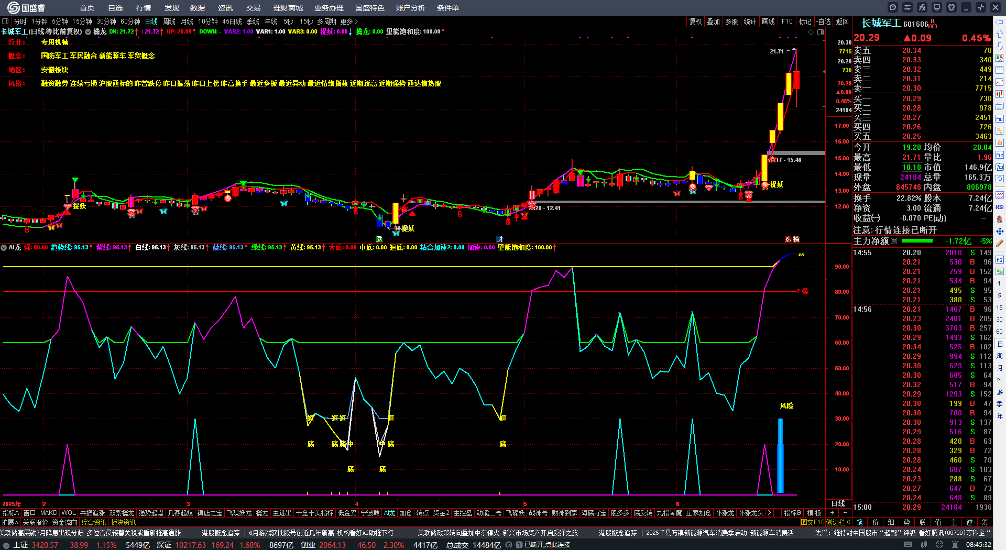
Task: Toggle the 侧边栏 sidebar collapse control
Action: pyautogui.click(x=838, y=522)
